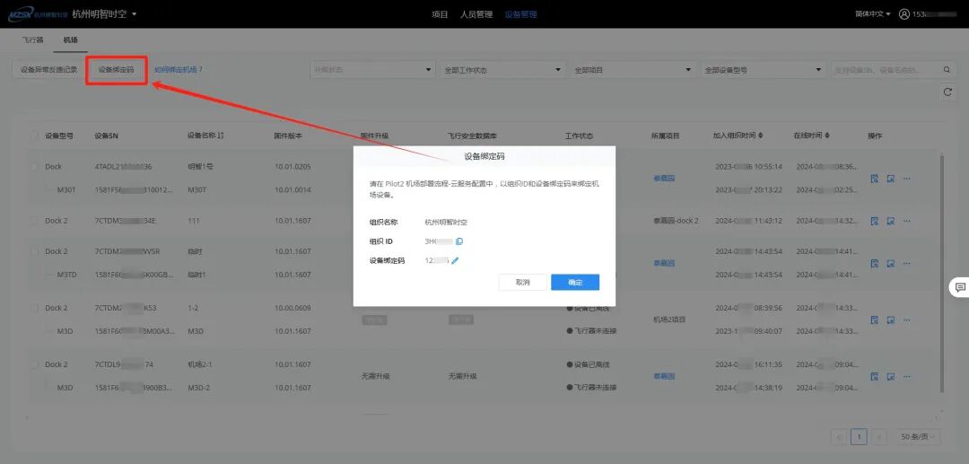969x464 pixels.
Task: Open monitor icon in the 1-2 row
Action: pyautogui.click(x=891, y=320)
